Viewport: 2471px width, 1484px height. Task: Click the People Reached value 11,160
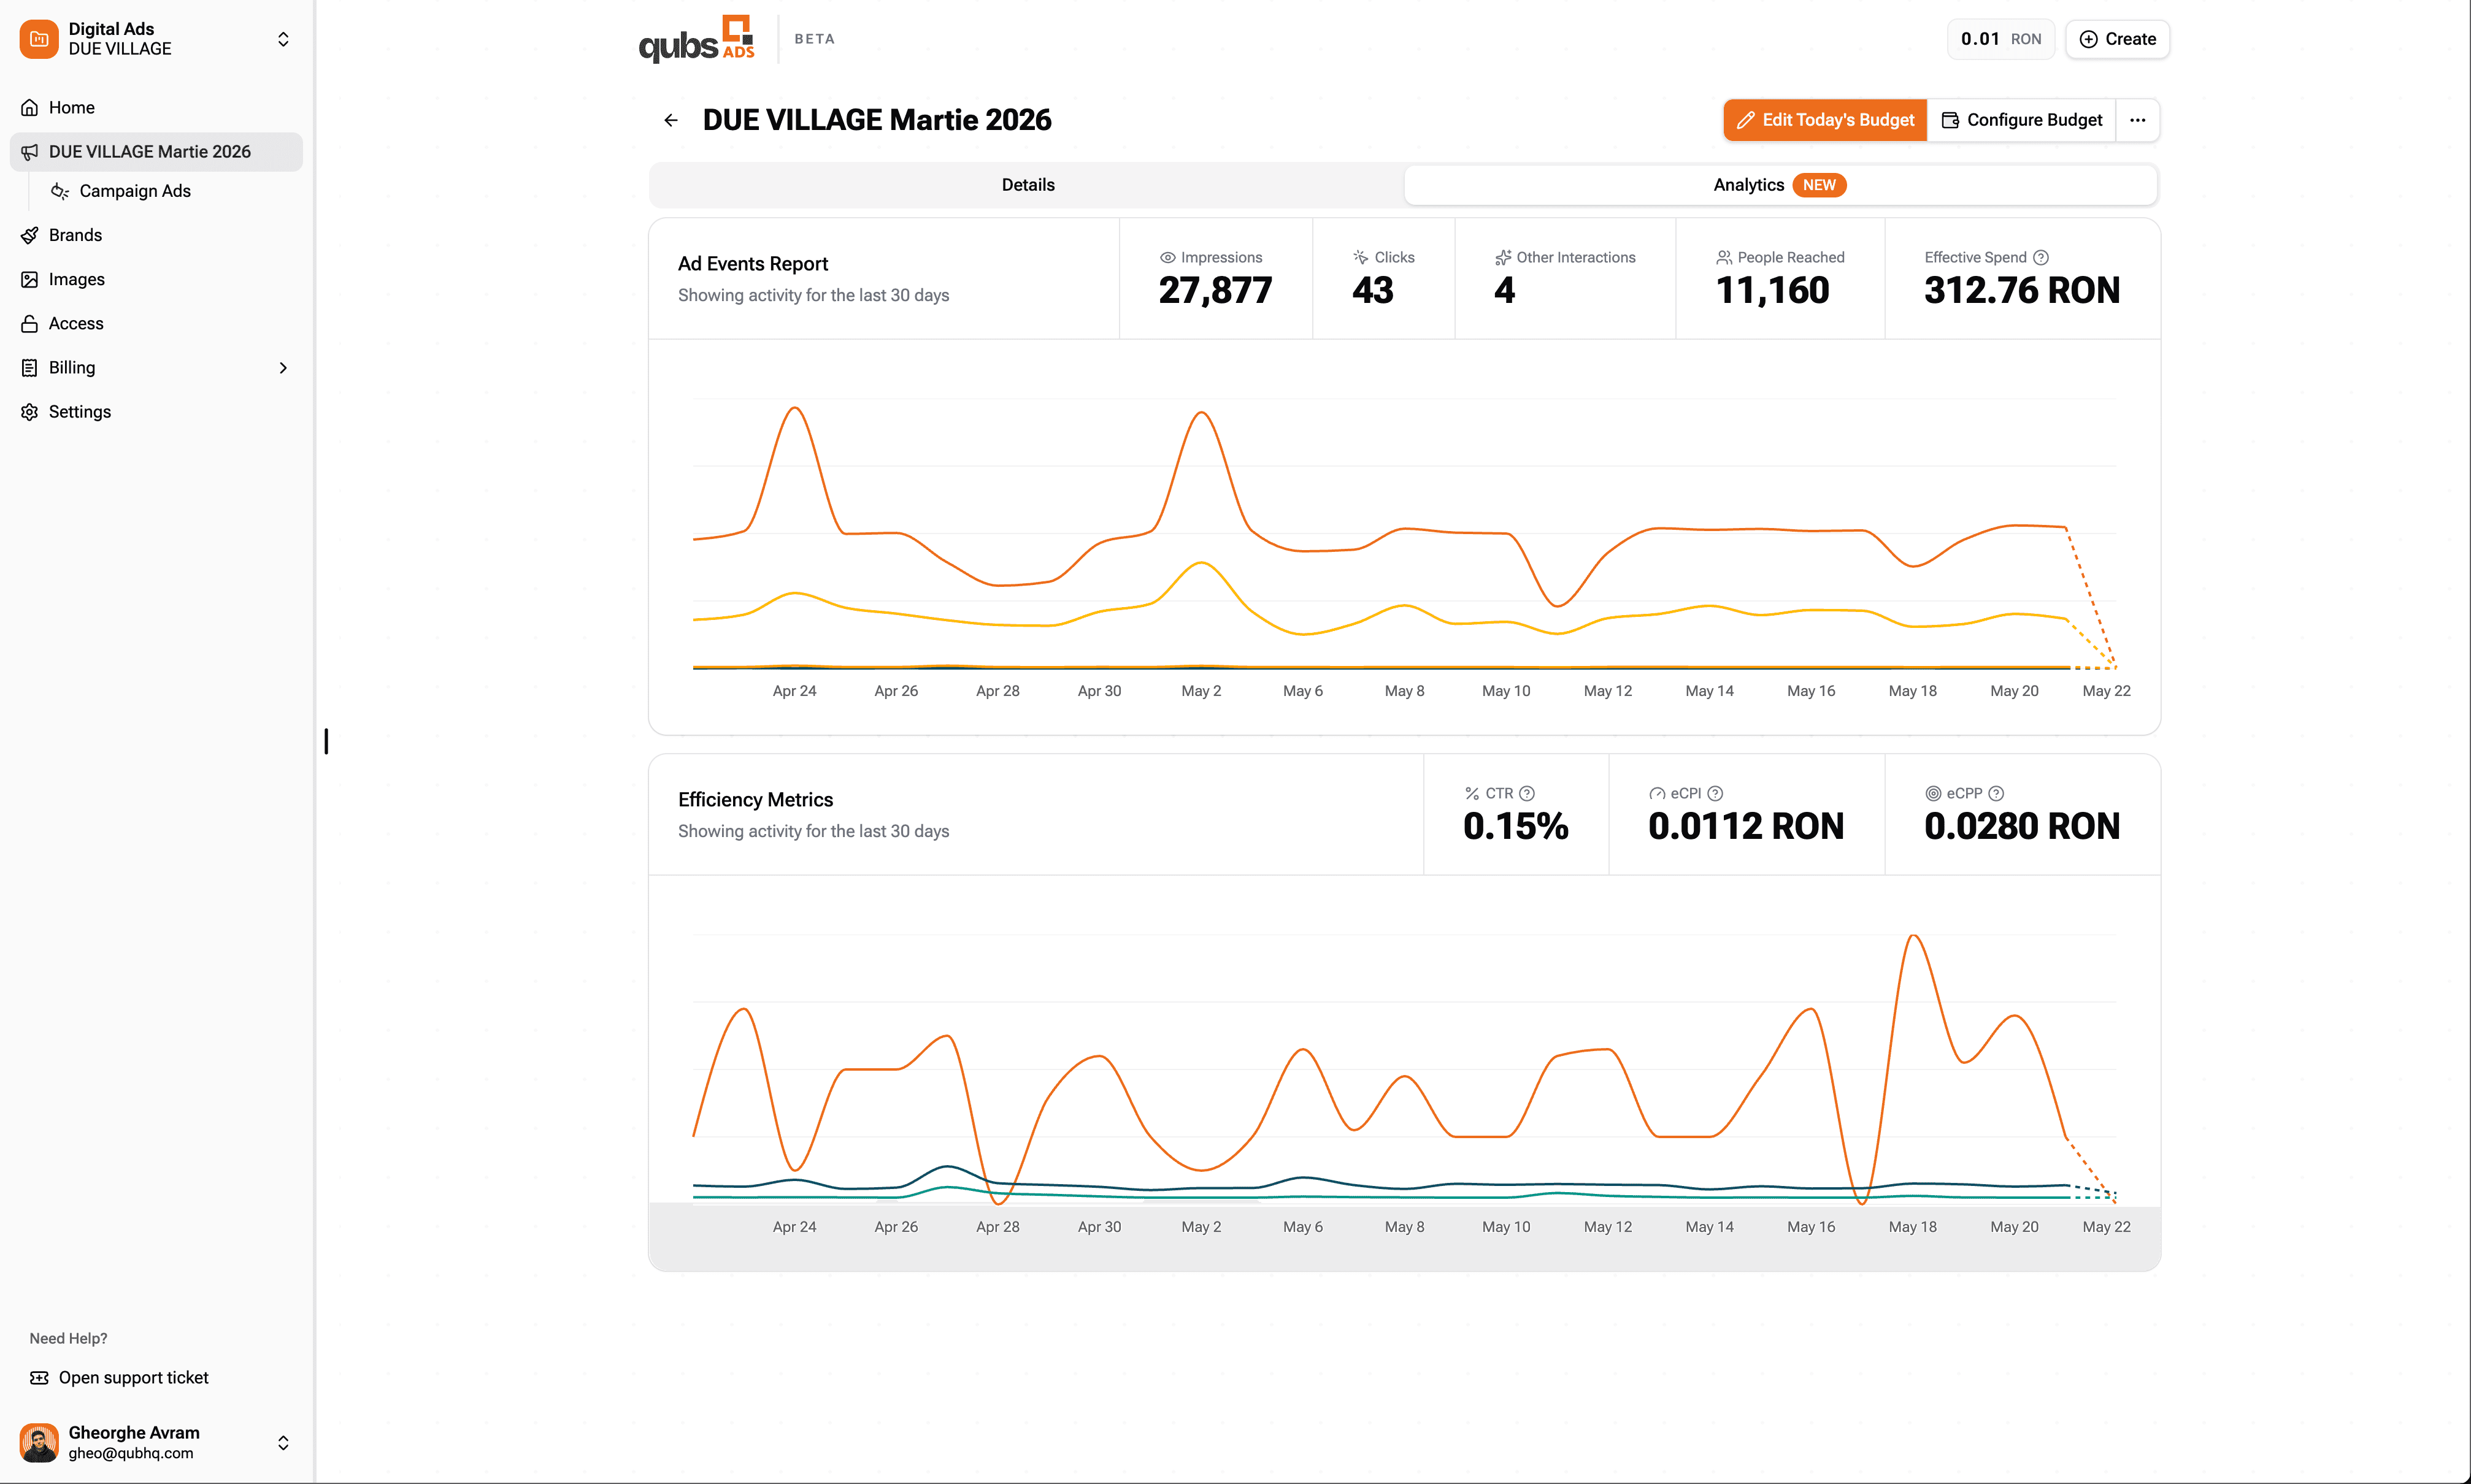1772,290
